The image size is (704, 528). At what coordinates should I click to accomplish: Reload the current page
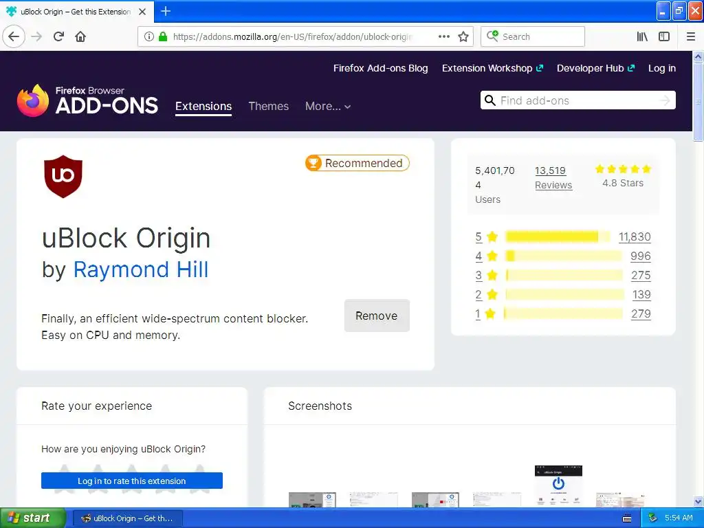[58, 37]
